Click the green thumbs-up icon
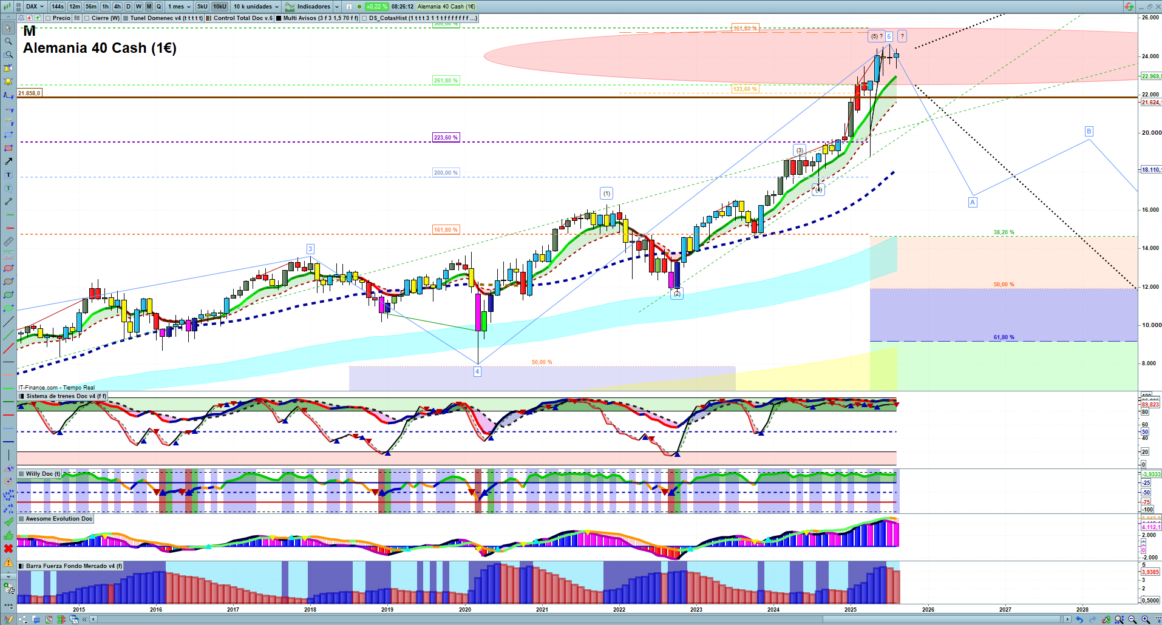The width and height of the screenshot is (1162, 625). pos(8,535)
